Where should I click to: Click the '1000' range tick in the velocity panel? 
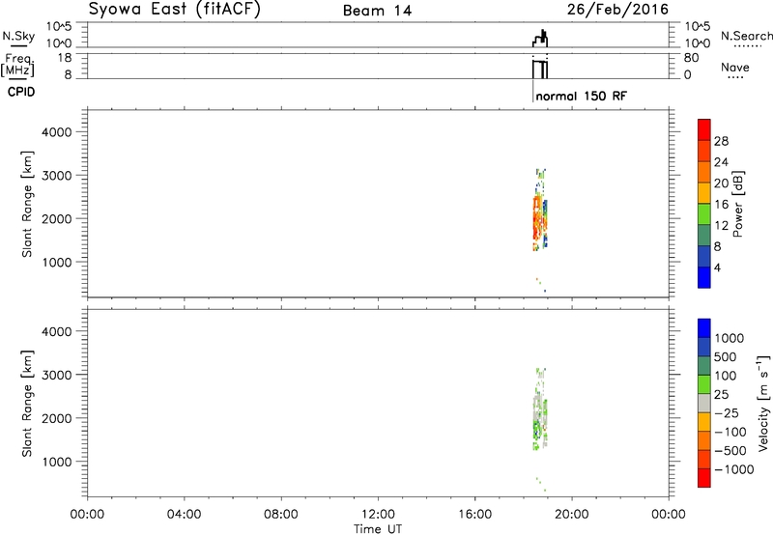coord(57,463)
